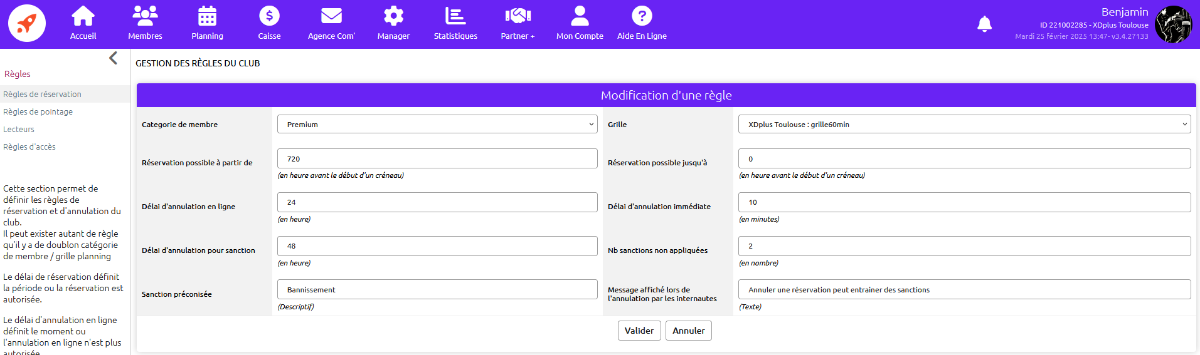Expand the Categorie de membre dropdown
The height and width of the screenshot is (355, 1200).
point(437,125)
